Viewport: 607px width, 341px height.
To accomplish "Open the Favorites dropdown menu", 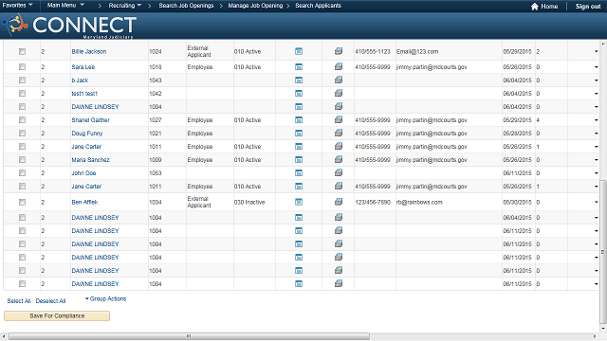I will pyautogui.click(x=17, y=6).
